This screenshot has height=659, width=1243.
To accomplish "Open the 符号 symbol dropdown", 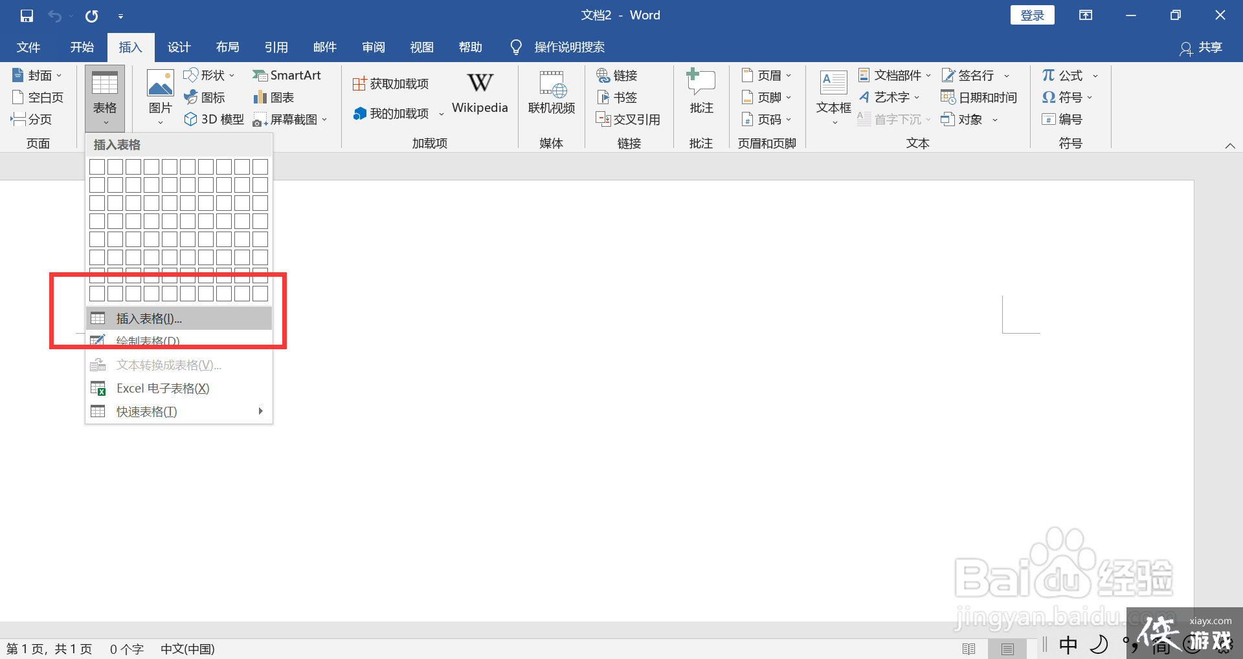I will click(x=1067, y=98).
